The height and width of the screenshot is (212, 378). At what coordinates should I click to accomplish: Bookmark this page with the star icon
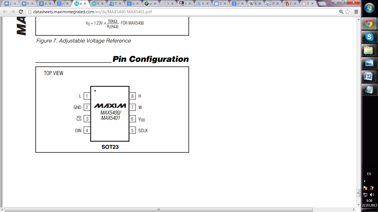click(x=348, y=12)
